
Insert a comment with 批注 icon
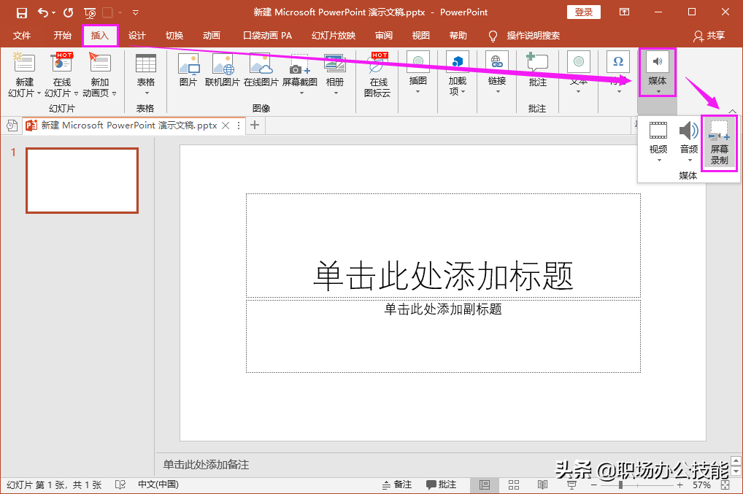[x=538, y=69]
